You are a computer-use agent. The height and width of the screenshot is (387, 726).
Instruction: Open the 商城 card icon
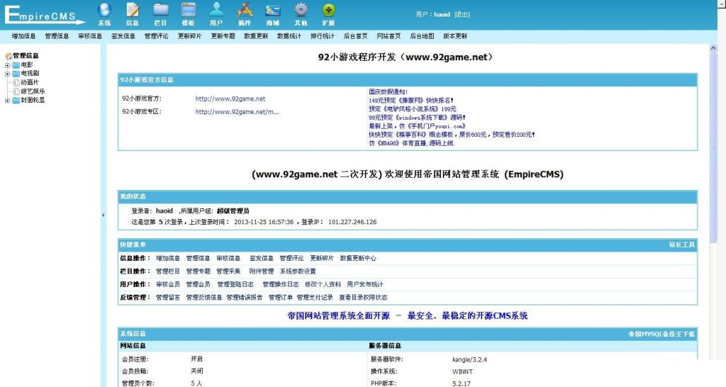[x=273, y=10]
